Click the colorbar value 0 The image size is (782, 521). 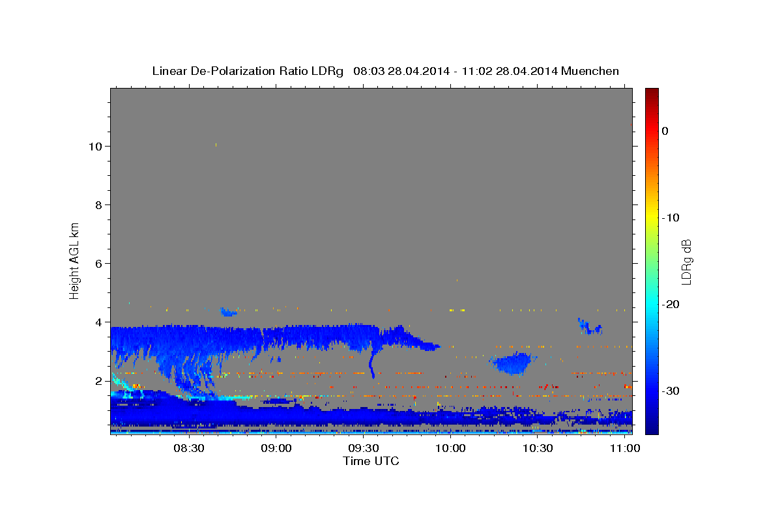pos(665,131)
